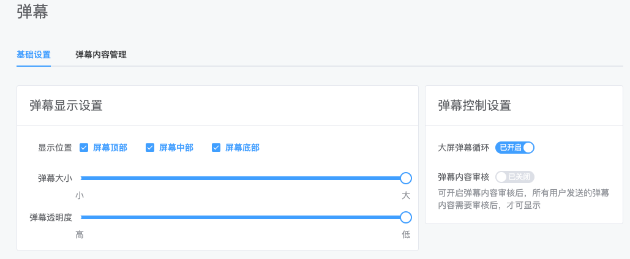
Task: Uncheck the 屏幕顶部 checkbox box
Action: (84, 148)
